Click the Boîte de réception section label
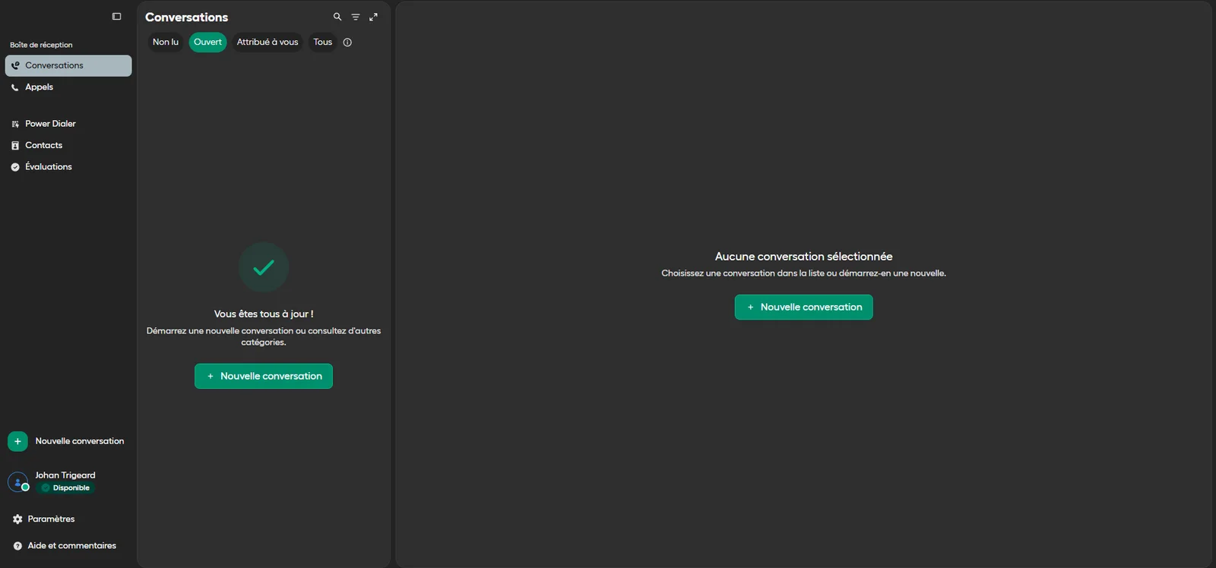Image resolution: width=1216 pixels, height=568 pixels. (41, 45)
